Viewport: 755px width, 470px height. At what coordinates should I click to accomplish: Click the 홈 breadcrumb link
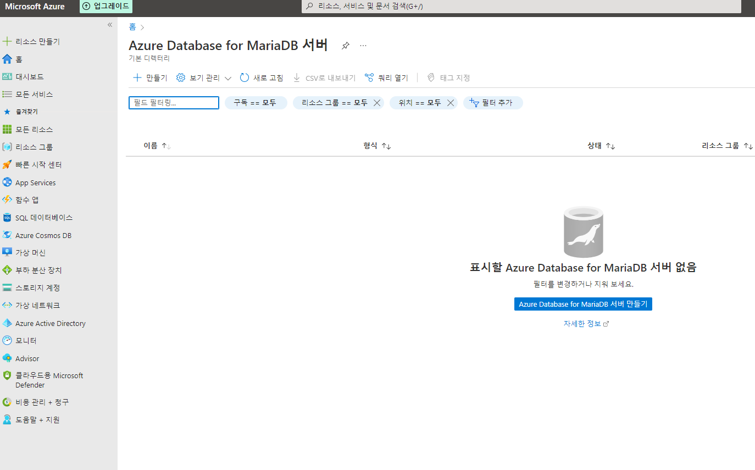pyautogui.click(x=132, y=27)
